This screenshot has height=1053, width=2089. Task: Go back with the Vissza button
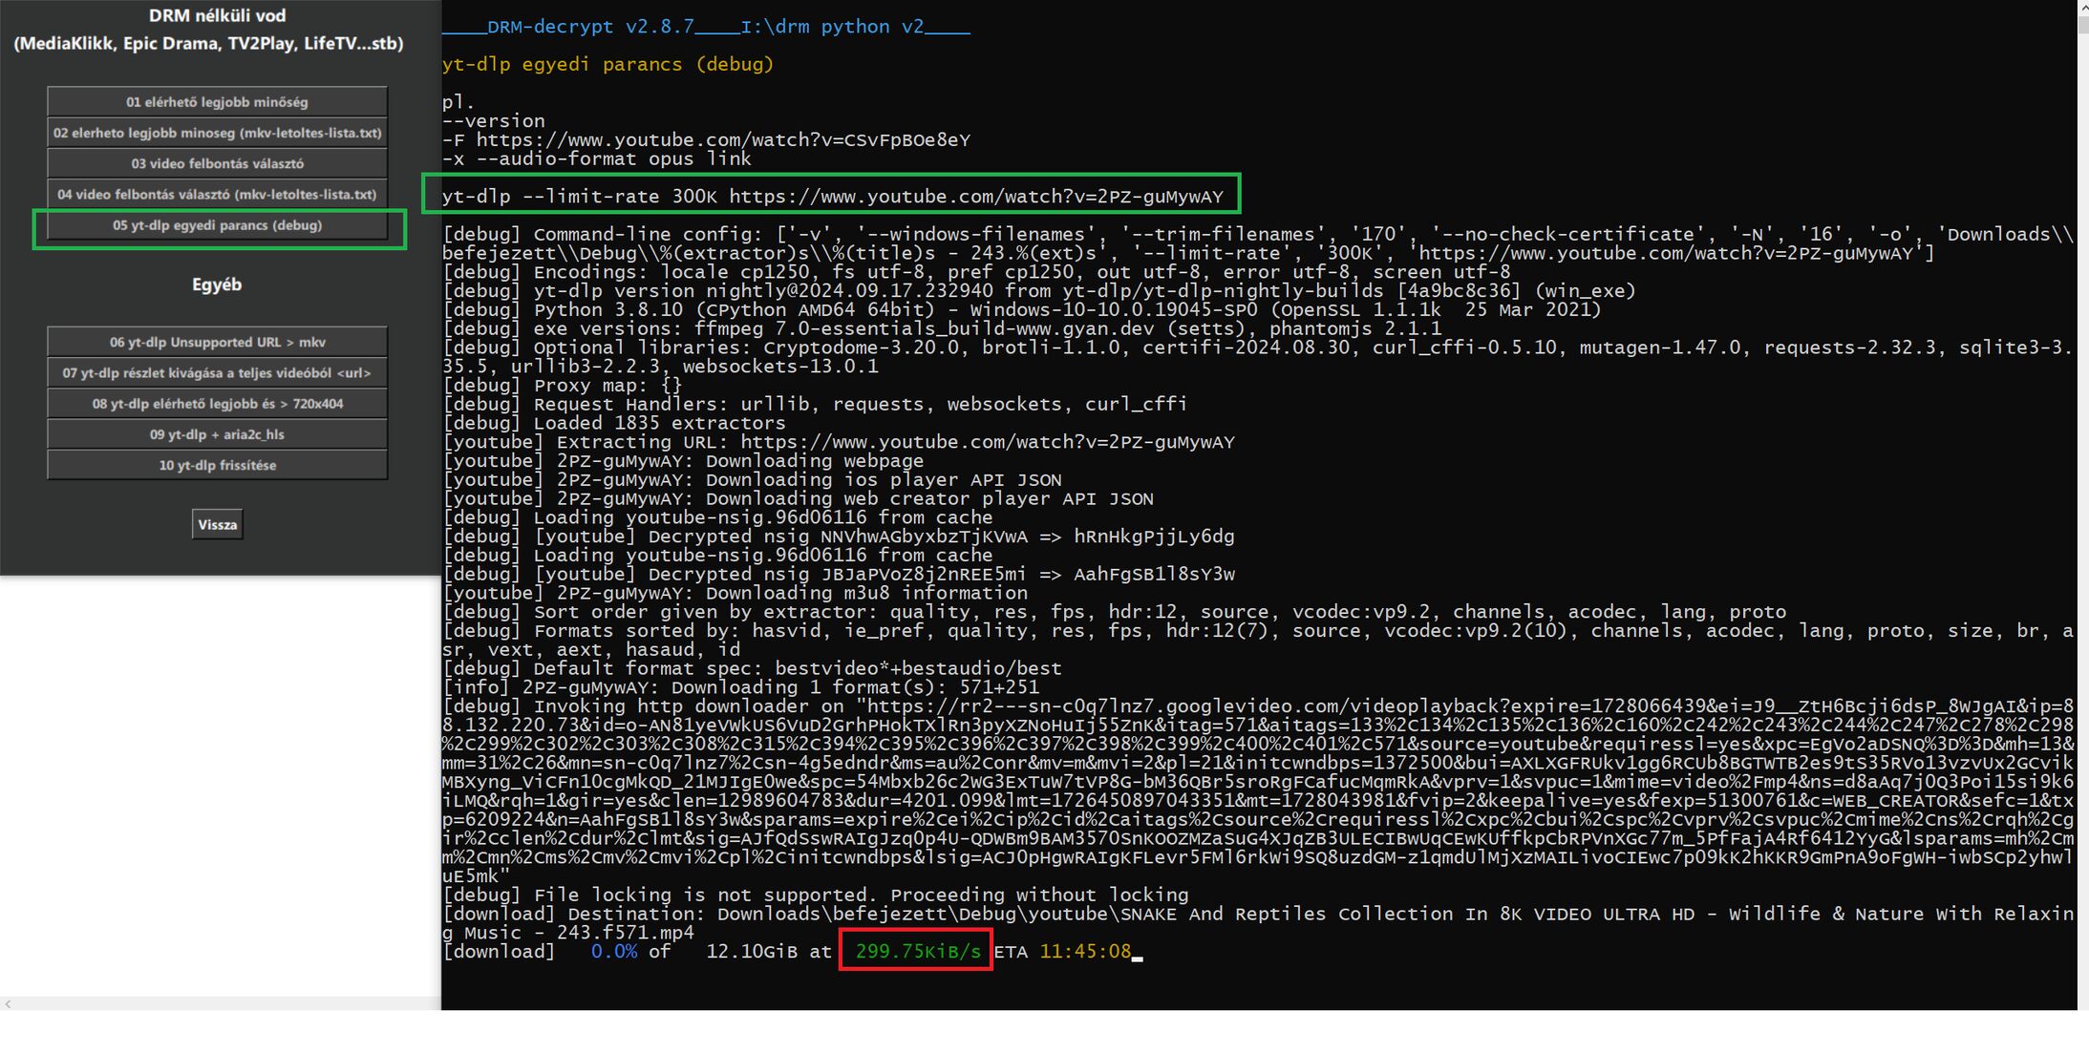[x=217, y=524]
